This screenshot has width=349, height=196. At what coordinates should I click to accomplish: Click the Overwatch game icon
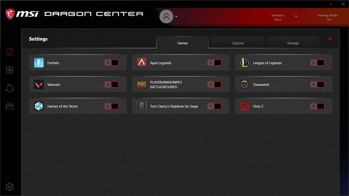pos(244,85)
